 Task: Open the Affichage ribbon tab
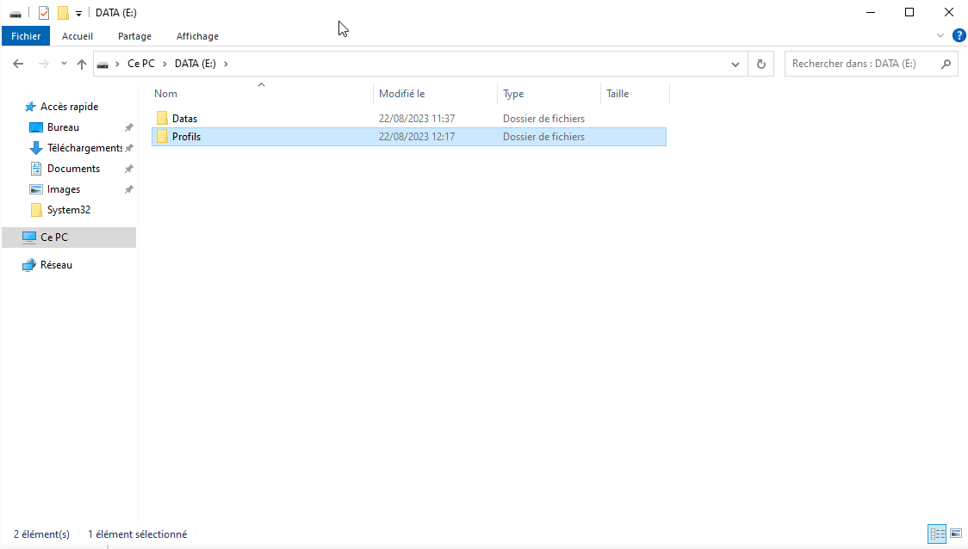coord(197,36)
